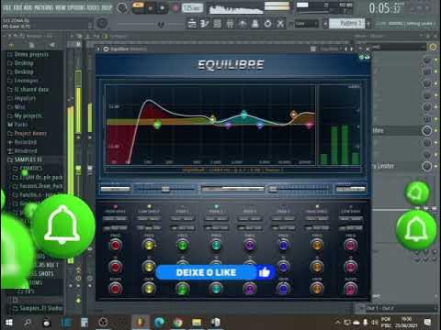441x330 pixels.
Task: Click the transport Play button
Action: tap(151, 8)
